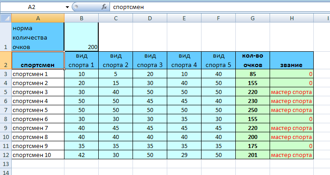
Task: Click мастер спорта for спортсмен 10
Action: point(292,155)
